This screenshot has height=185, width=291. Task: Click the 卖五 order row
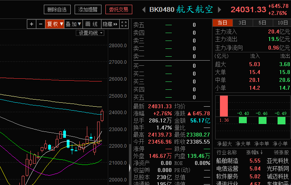172,25
